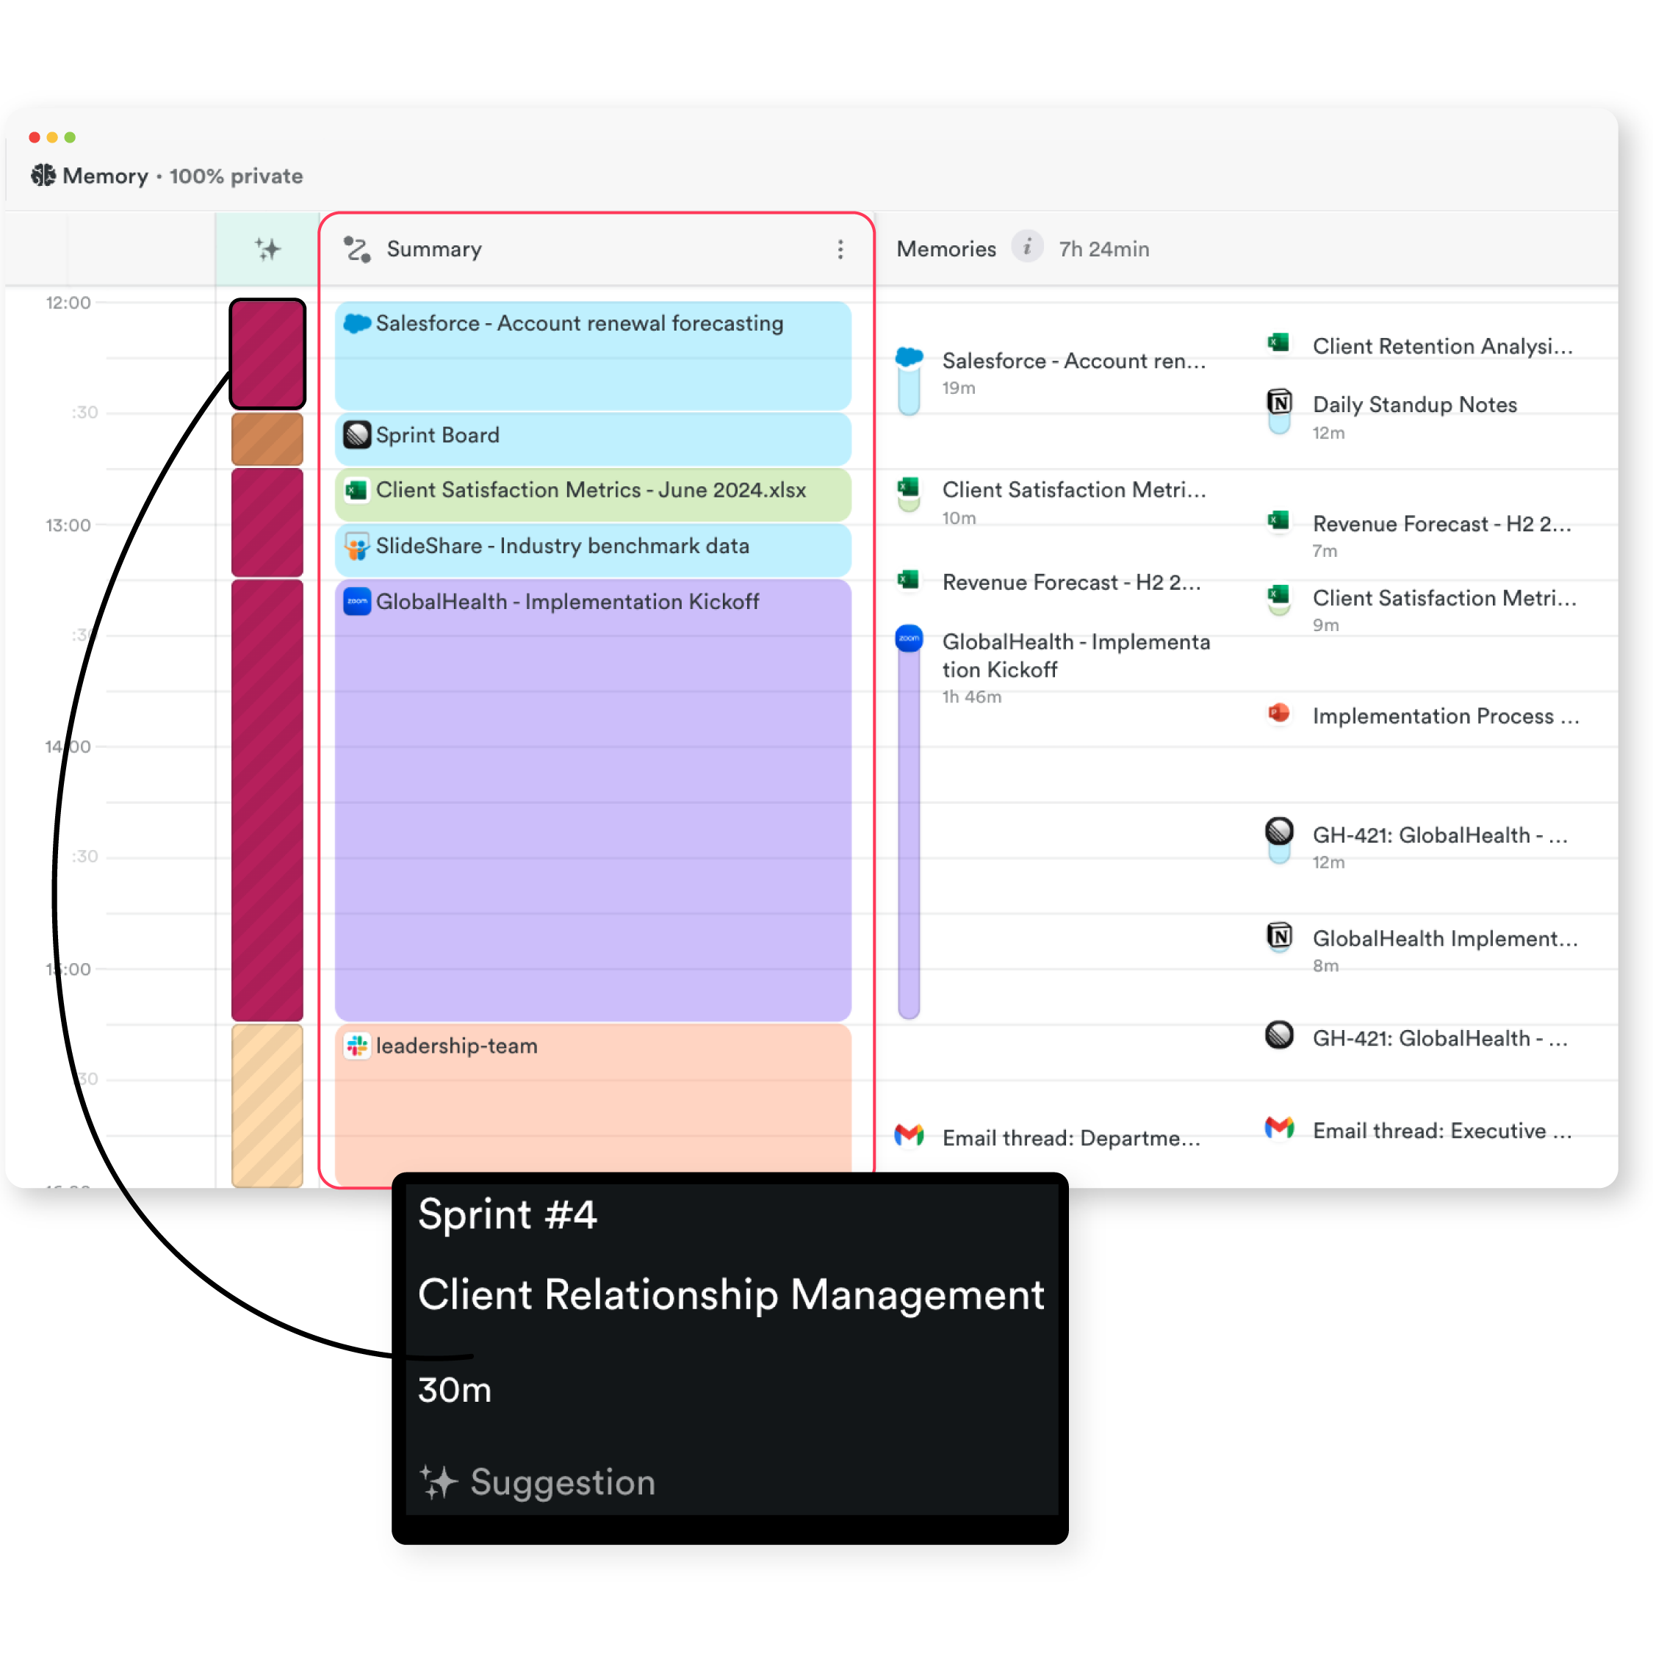The width and height of the screenshot is (1653, 1653).
Task: Open the Email thread: Executive memory
Action: click(1441, 1131)
